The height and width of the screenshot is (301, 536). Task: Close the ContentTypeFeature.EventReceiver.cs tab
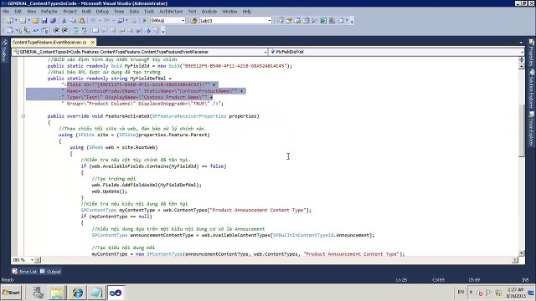[92, 43]
